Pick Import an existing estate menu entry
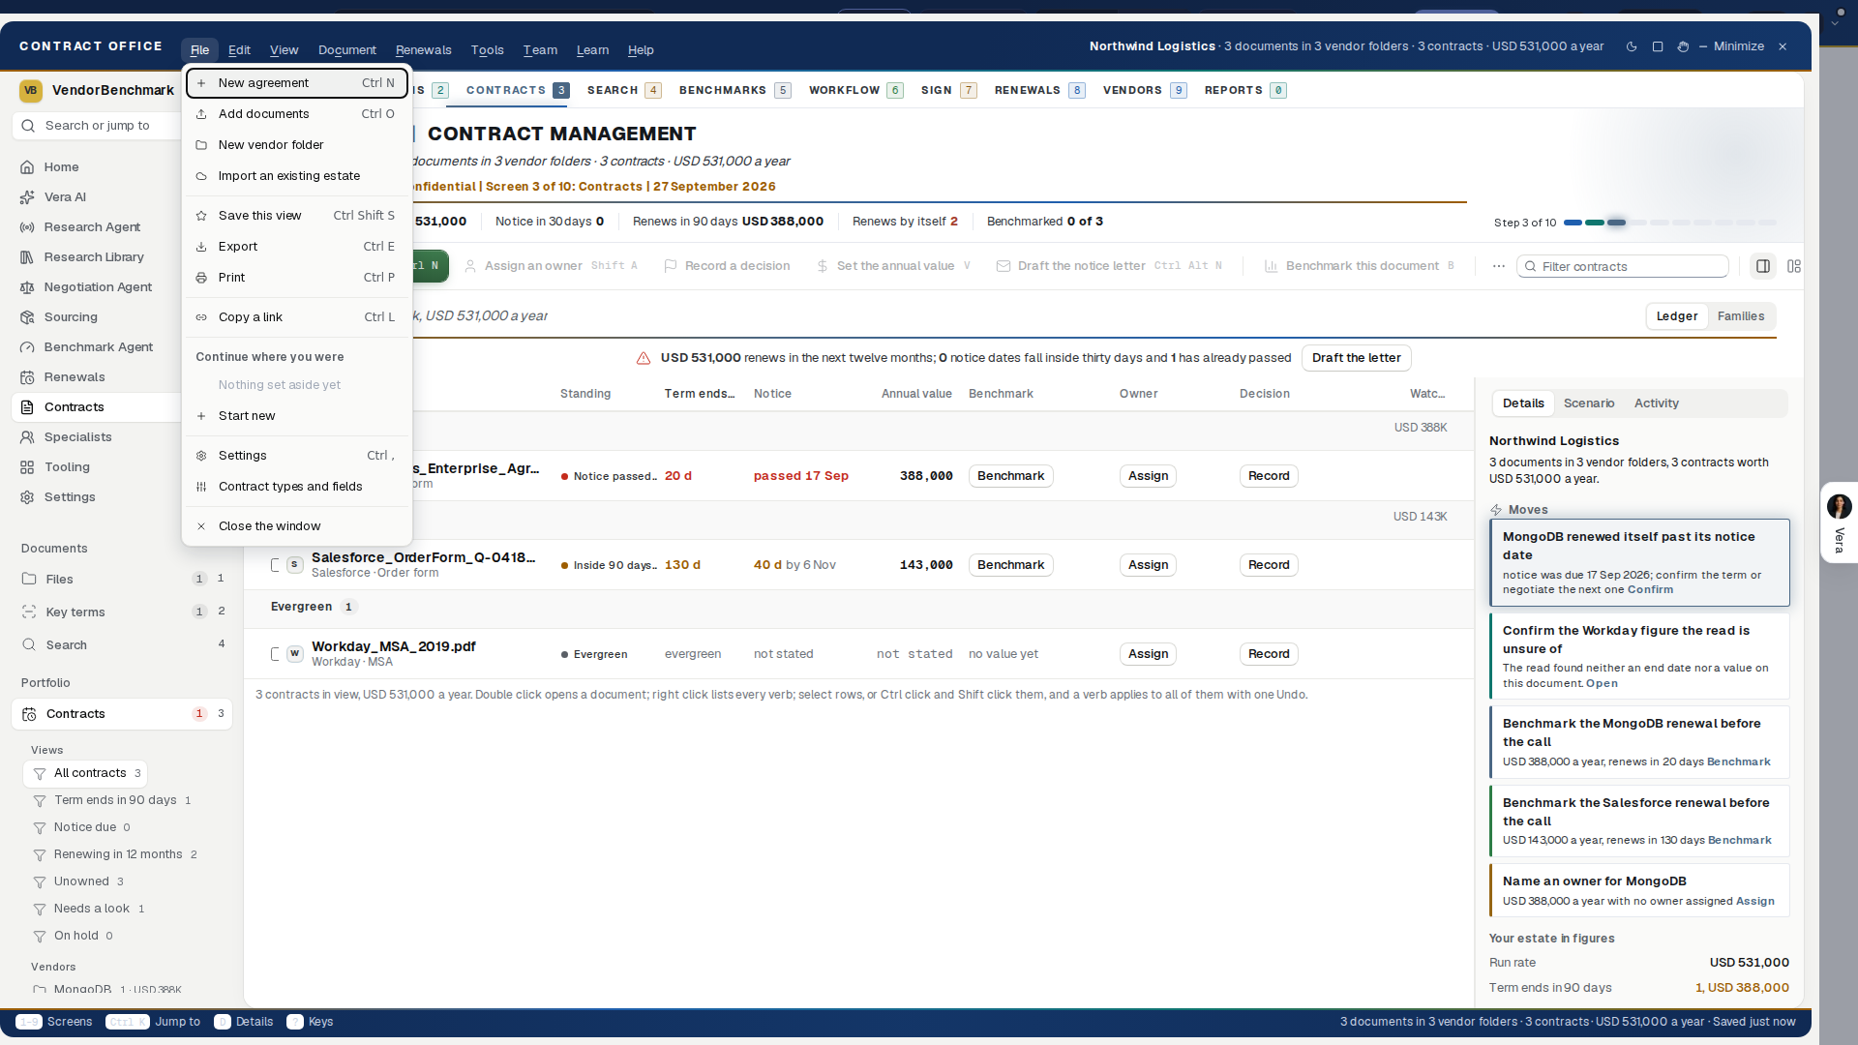The image size is (1858, 1045). point(297,176)
